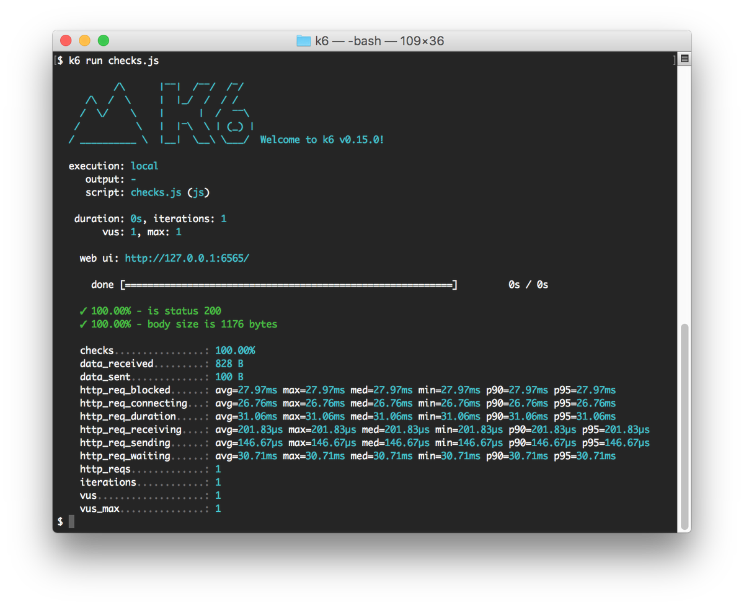Close the terminal window with red button
The height and width of the screenshot is (608, 744).
coord(66,41)
